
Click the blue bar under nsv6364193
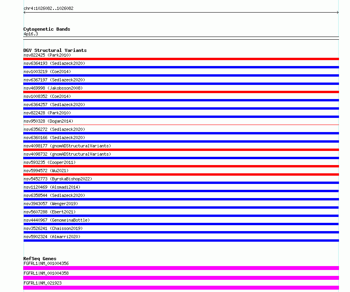pos(181,67)
